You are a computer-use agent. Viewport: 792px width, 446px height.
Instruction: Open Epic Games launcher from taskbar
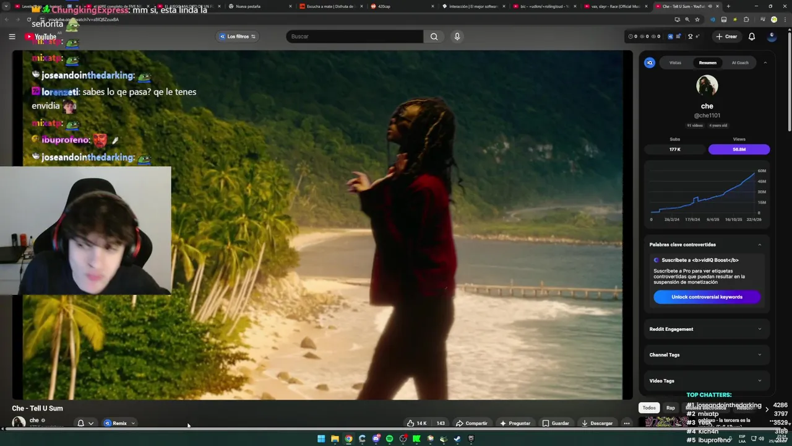click(471, 439)
